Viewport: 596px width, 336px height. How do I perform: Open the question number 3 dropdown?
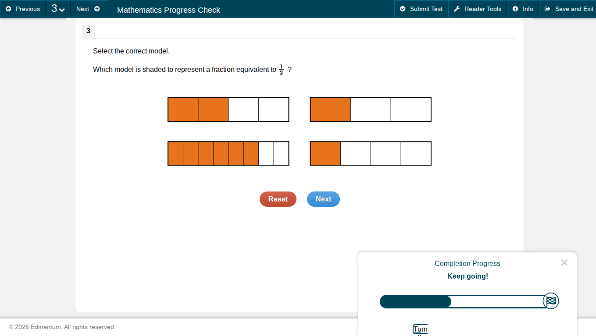pos(58,9)
